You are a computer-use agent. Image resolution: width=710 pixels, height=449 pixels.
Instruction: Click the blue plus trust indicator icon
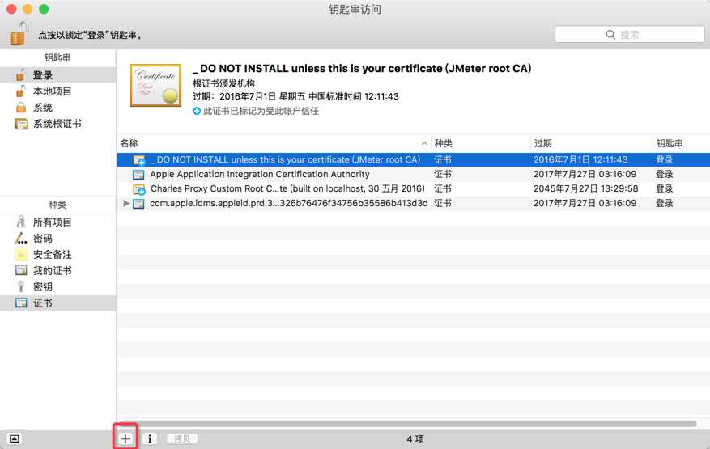(x=197, y=111)
